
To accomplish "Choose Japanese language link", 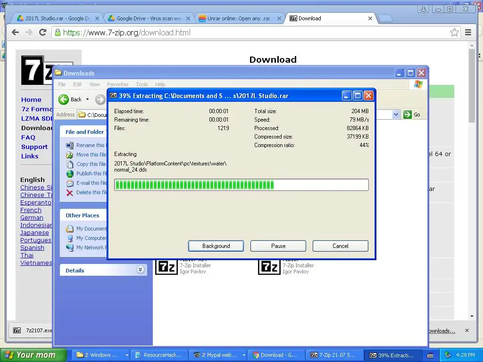I will pos(34,233).
